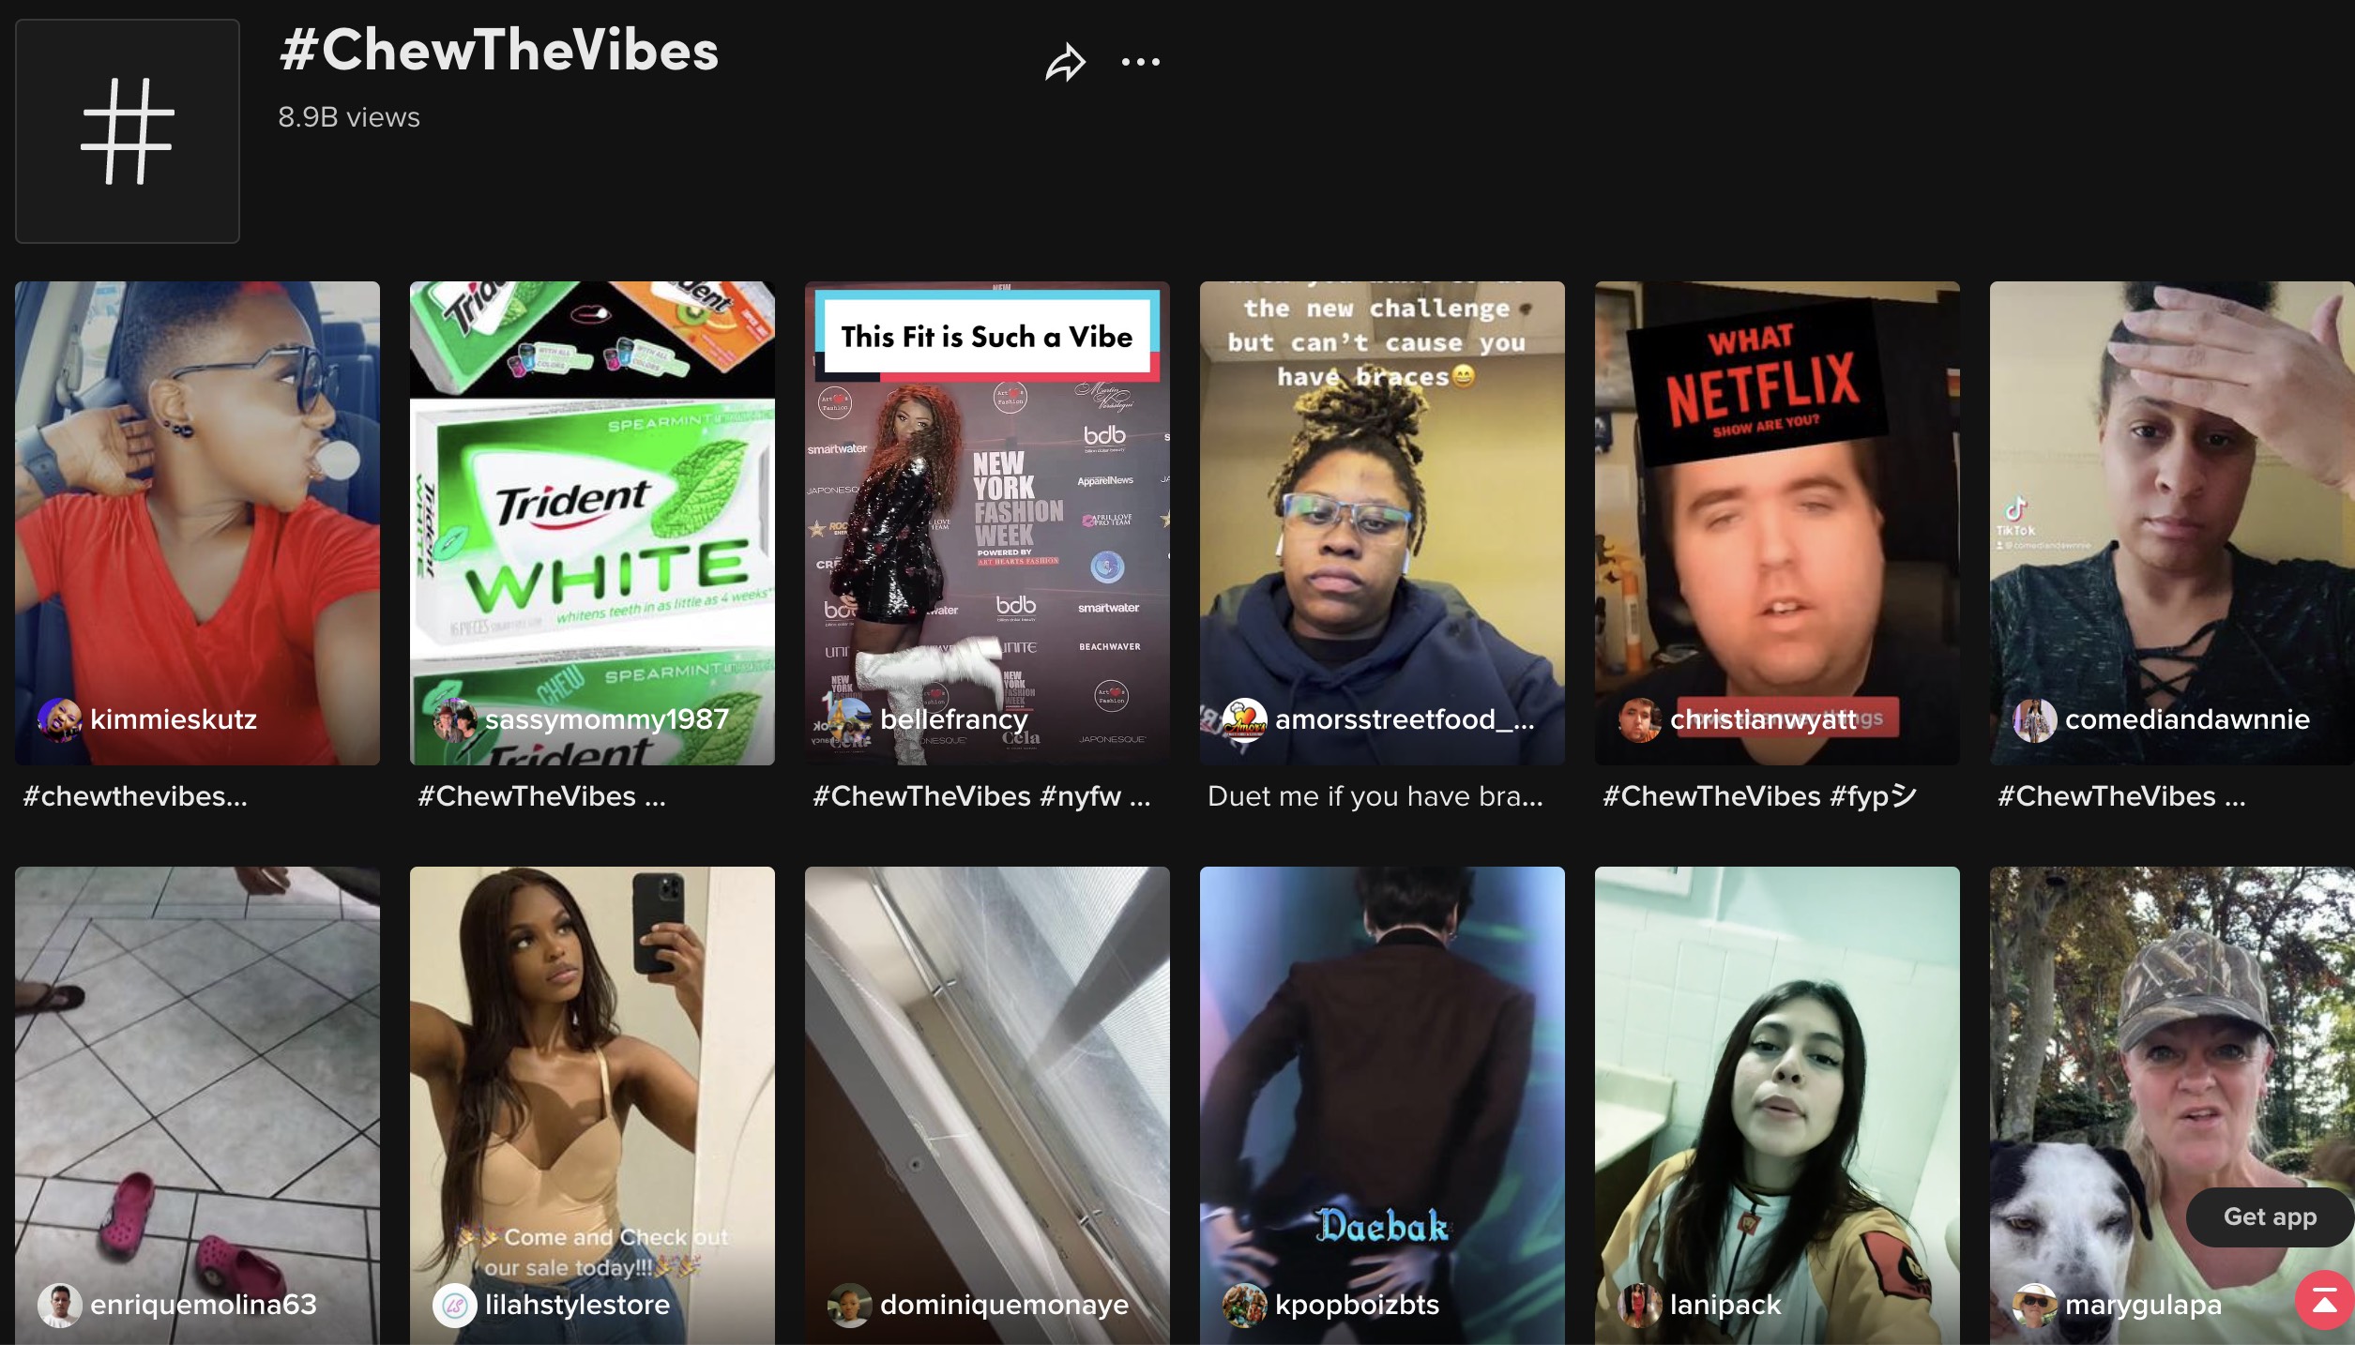Click kimmieskutz profile avatar
Image resolution: width=2355 pixels, height=1345 pixels.
(x=59, y=719)
